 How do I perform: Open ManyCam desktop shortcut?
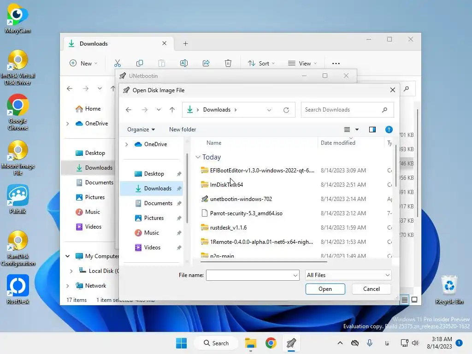[18, 18]
